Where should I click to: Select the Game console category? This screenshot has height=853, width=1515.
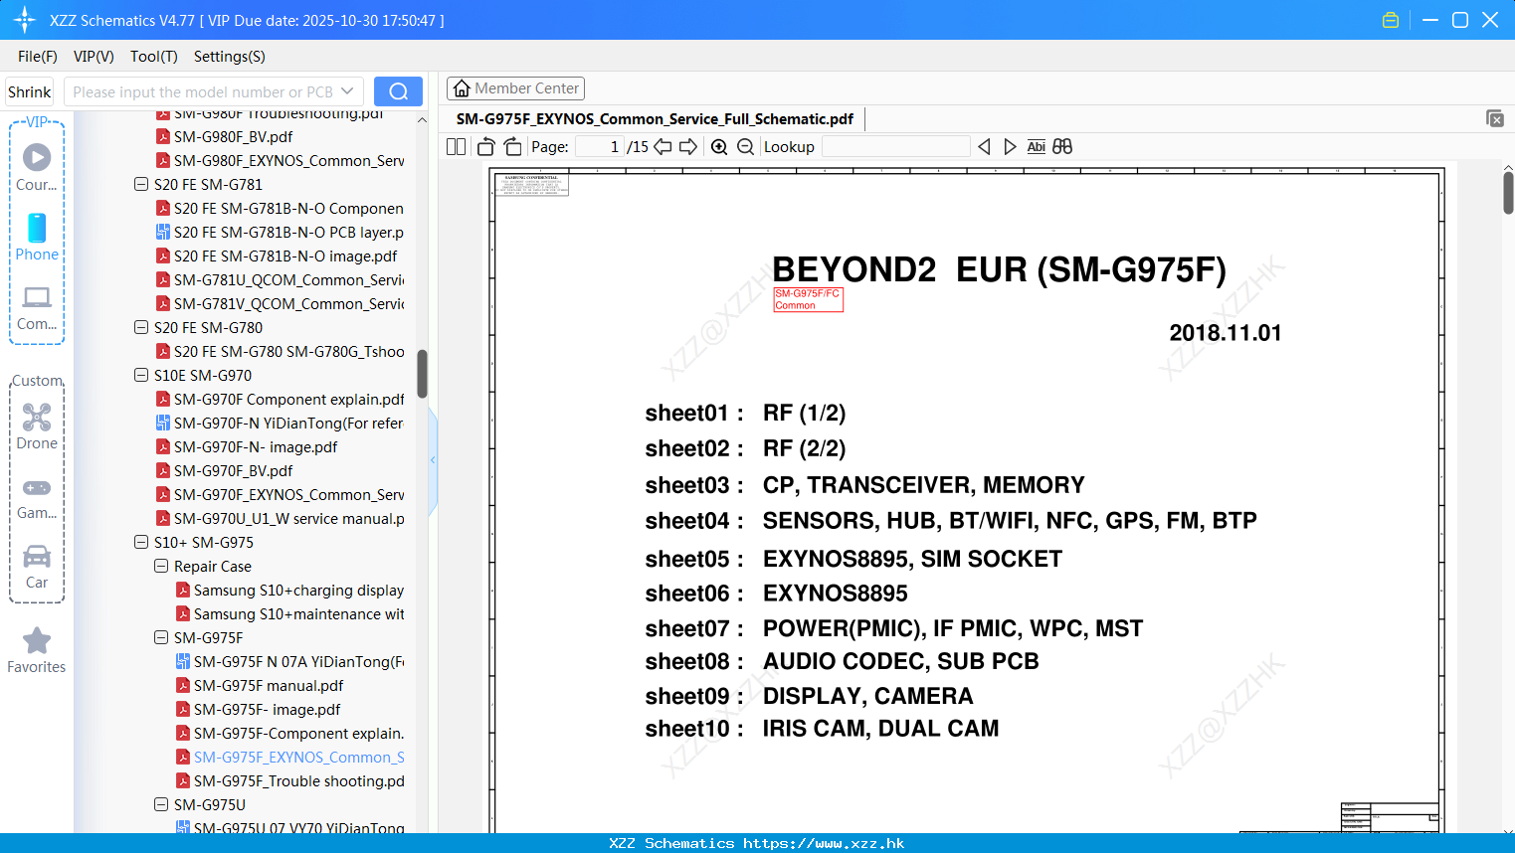(x=37, y=497)
